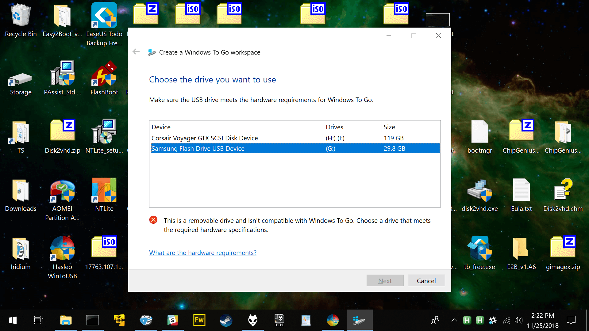Open Steam from the taskbar
This screenshot has height=331, width=589.
point(226,320)
